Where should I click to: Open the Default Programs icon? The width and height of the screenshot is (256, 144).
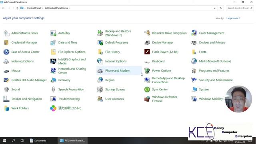tap(100, 42)
